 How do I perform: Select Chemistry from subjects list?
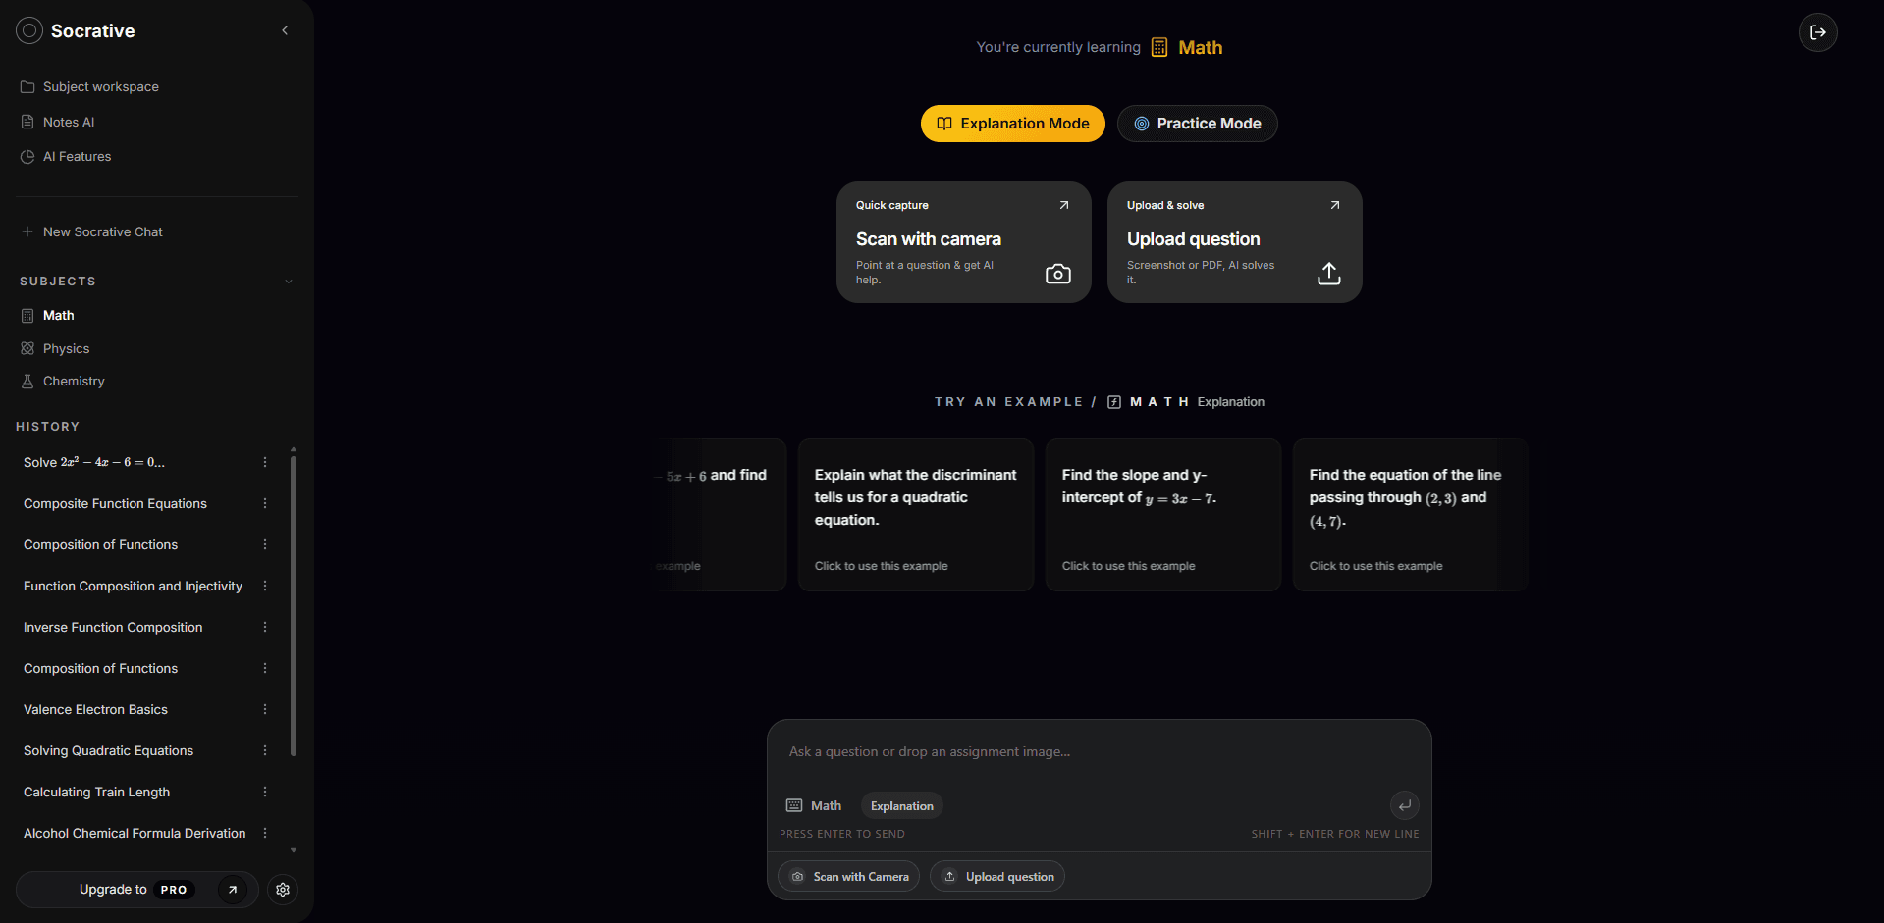[74, 381]
